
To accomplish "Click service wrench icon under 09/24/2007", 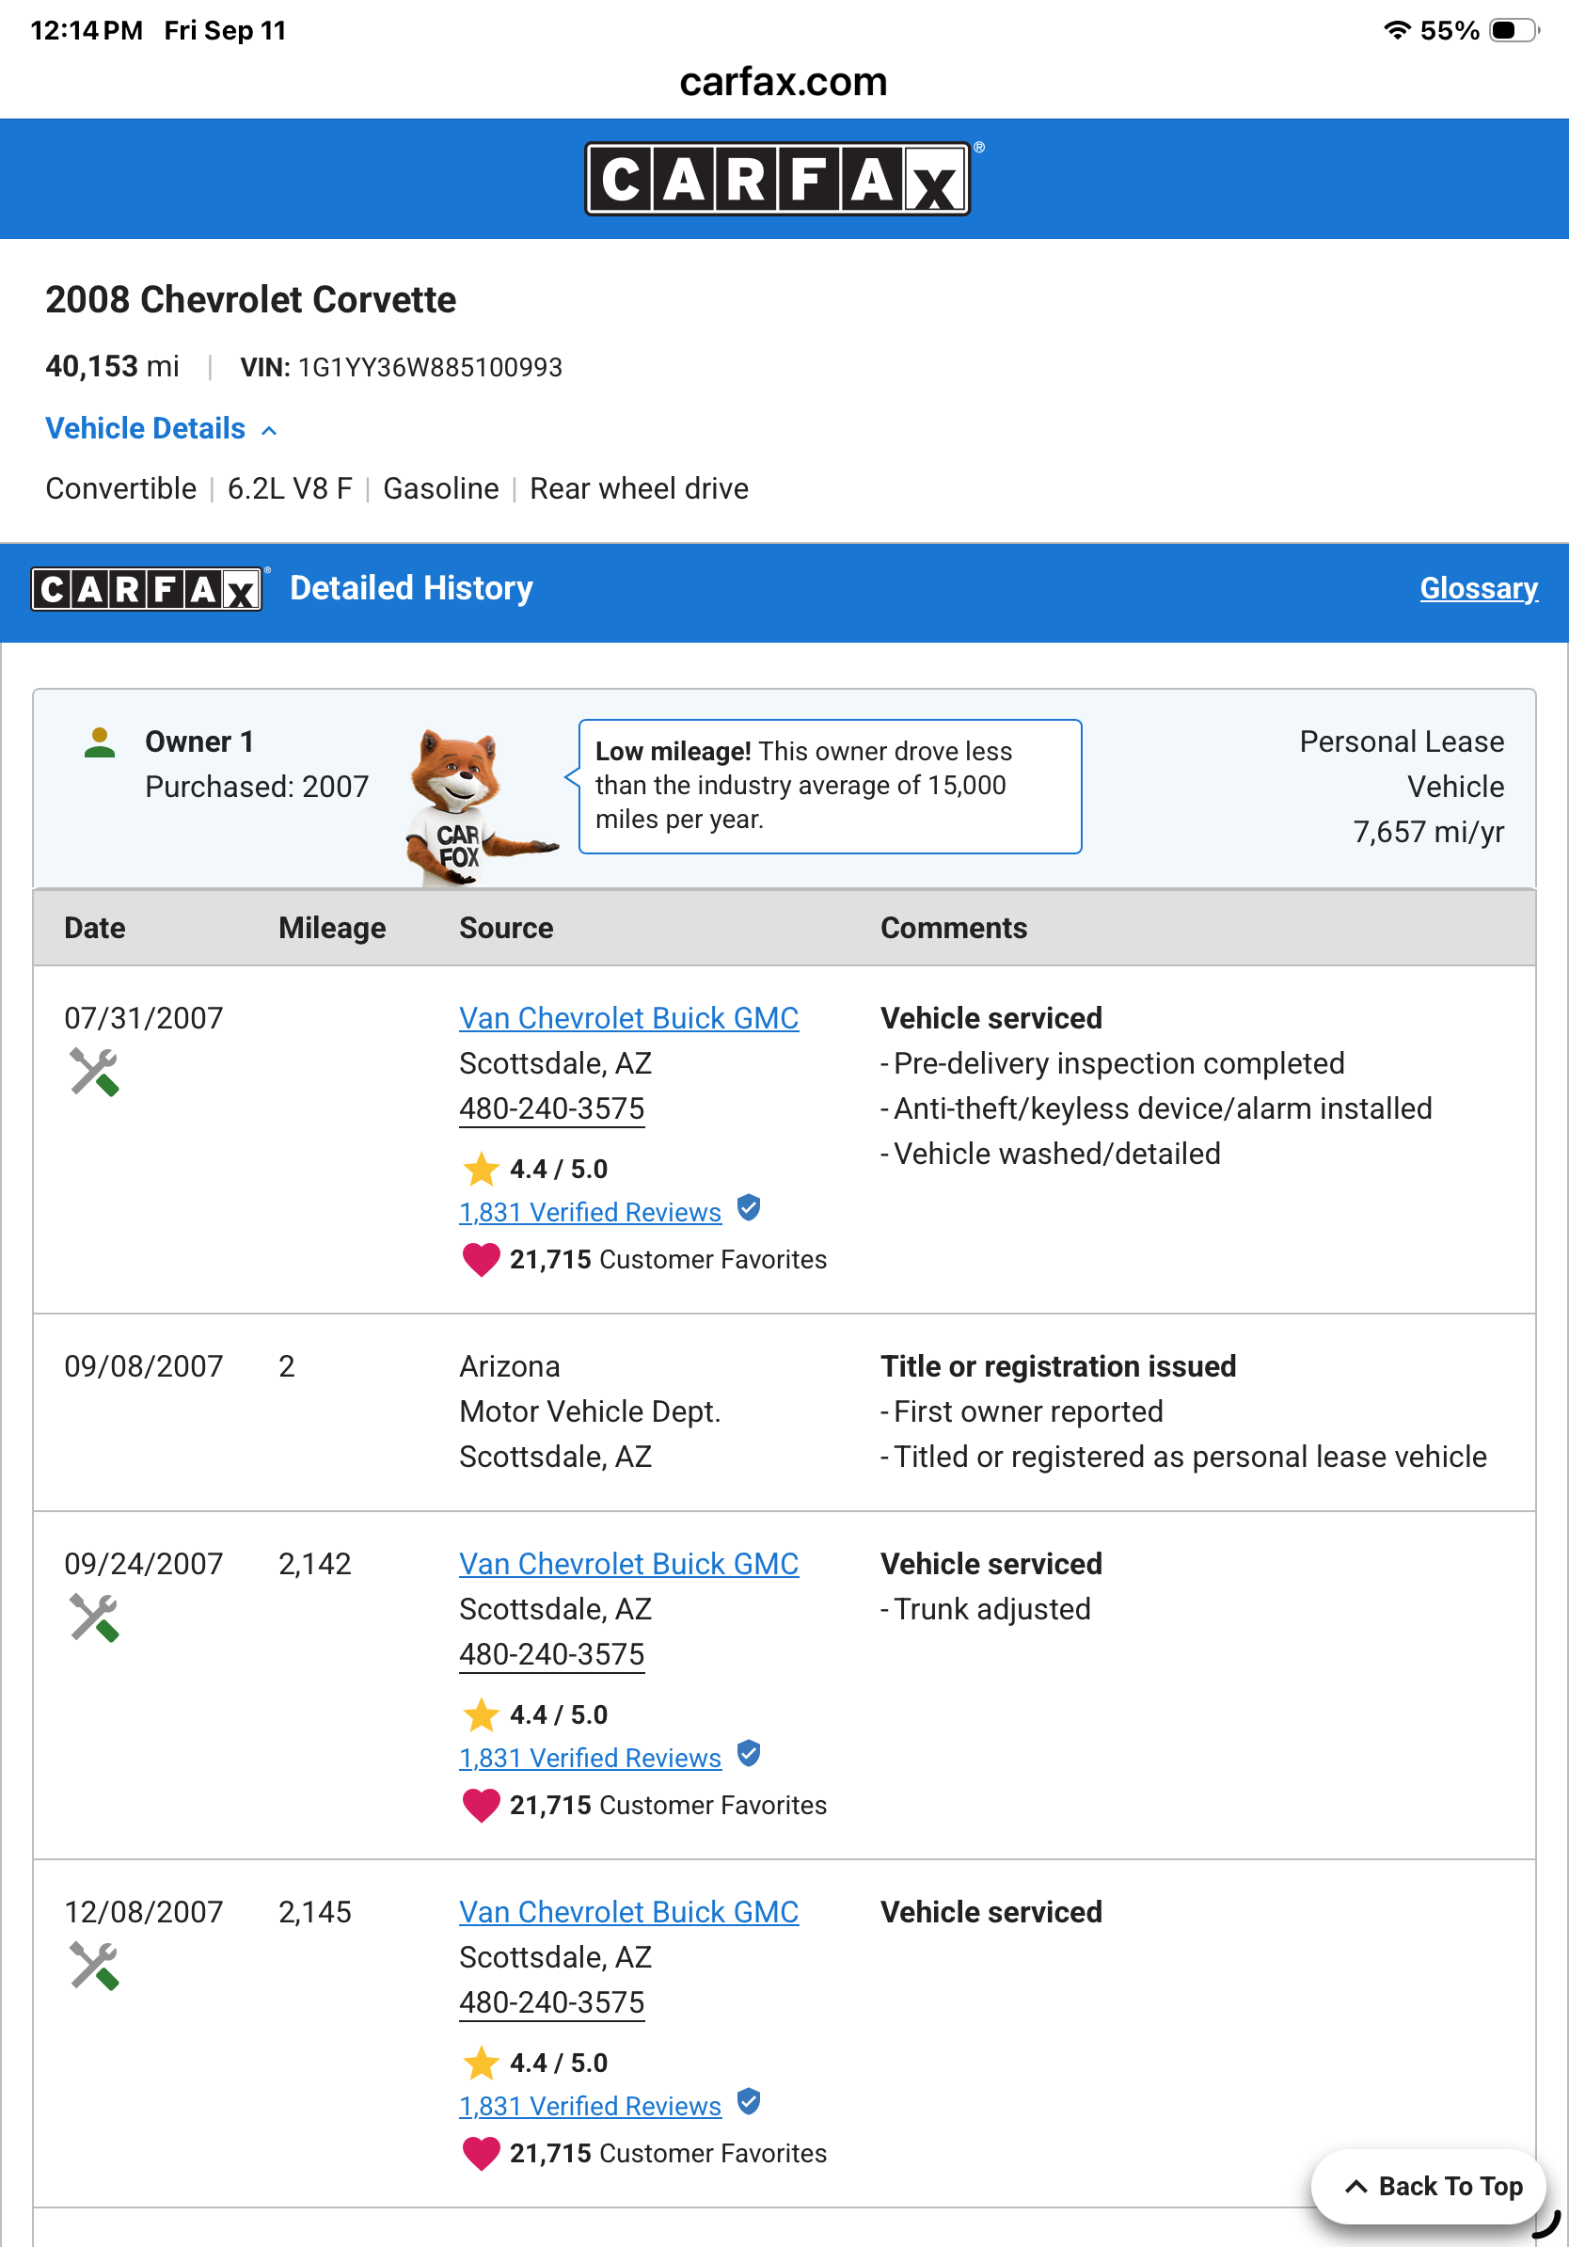I will coord(94,1618).
